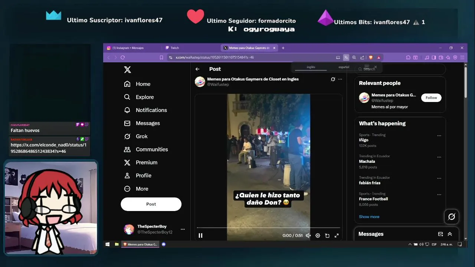
Task: Follow Memes para Otakus account
Action: click(431, 98)
